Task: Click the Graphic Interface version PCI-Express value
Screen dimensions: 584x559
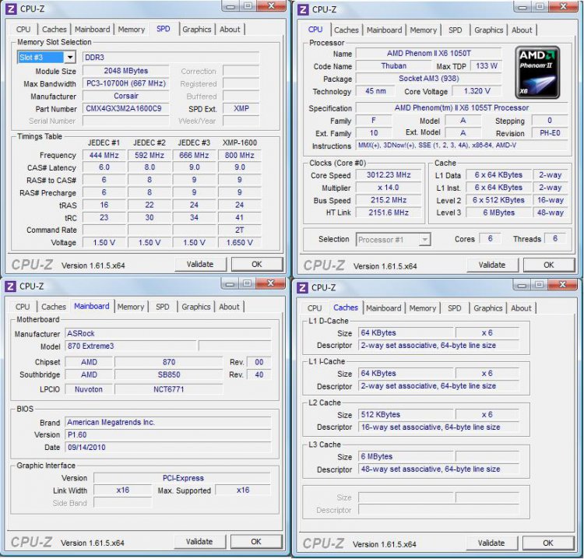Action: (182, 478)
